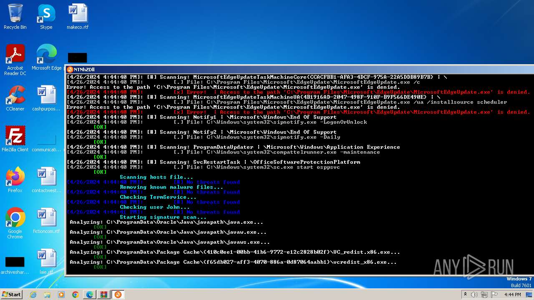This screenshot has width=534, height=300.
Task: Click the 'Scanning: SvcRestartTask' line
Action: pyautogui.click(x=214, y=162)
